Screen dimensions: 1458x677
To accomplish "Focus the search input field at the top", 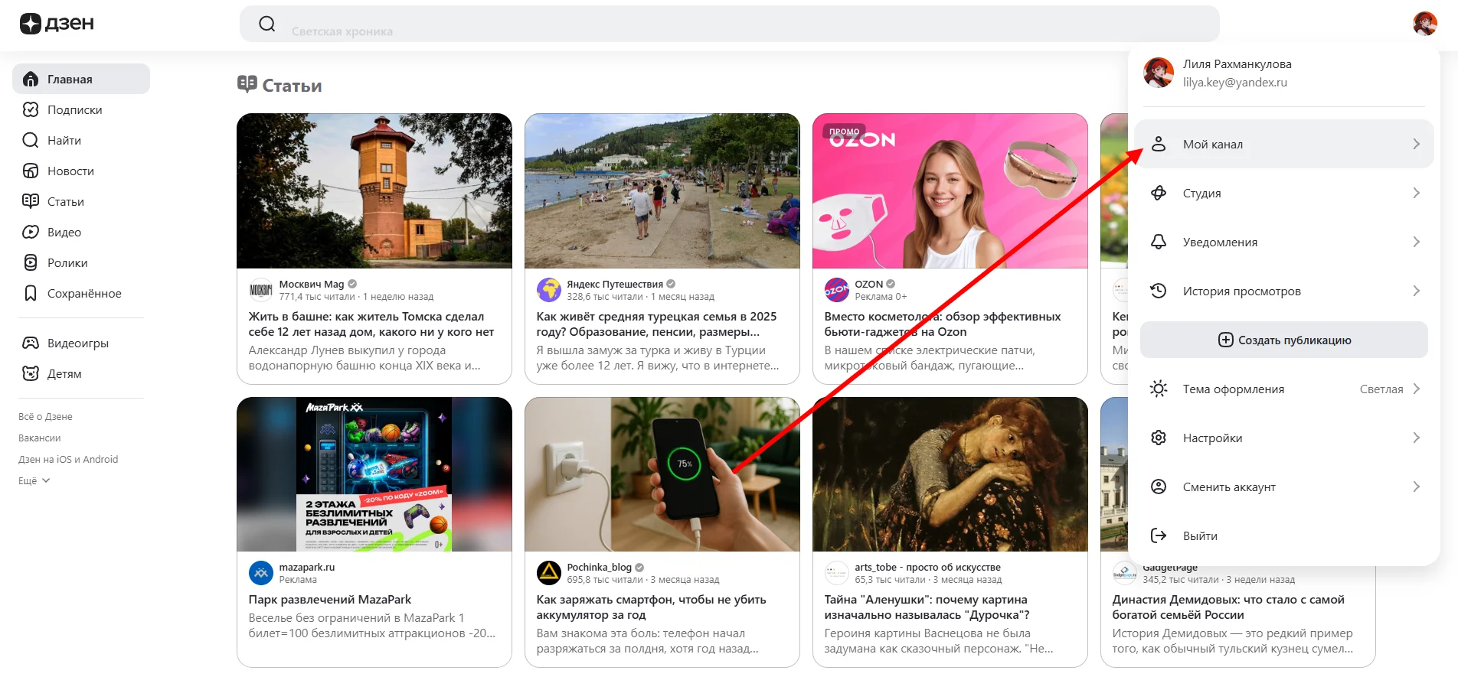I will (729, 24).
